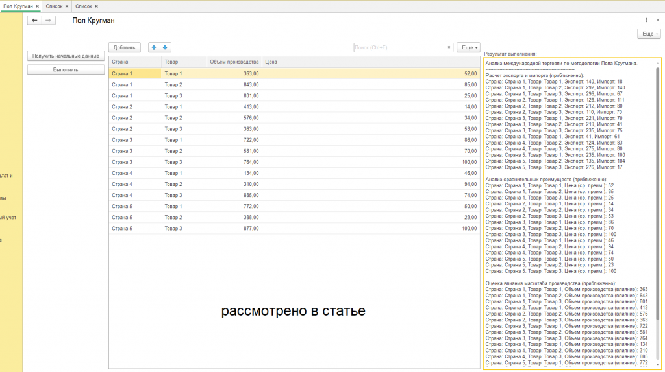The width and height of the screenshot is (665, 372).
Task: Close the Пол Кругман tab
Action: [37, 6]
